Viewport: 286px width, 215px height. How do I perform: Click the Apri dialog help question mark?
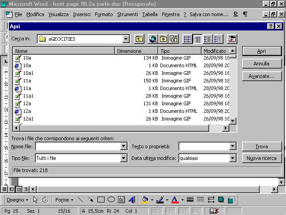click(x=271, y=26)
